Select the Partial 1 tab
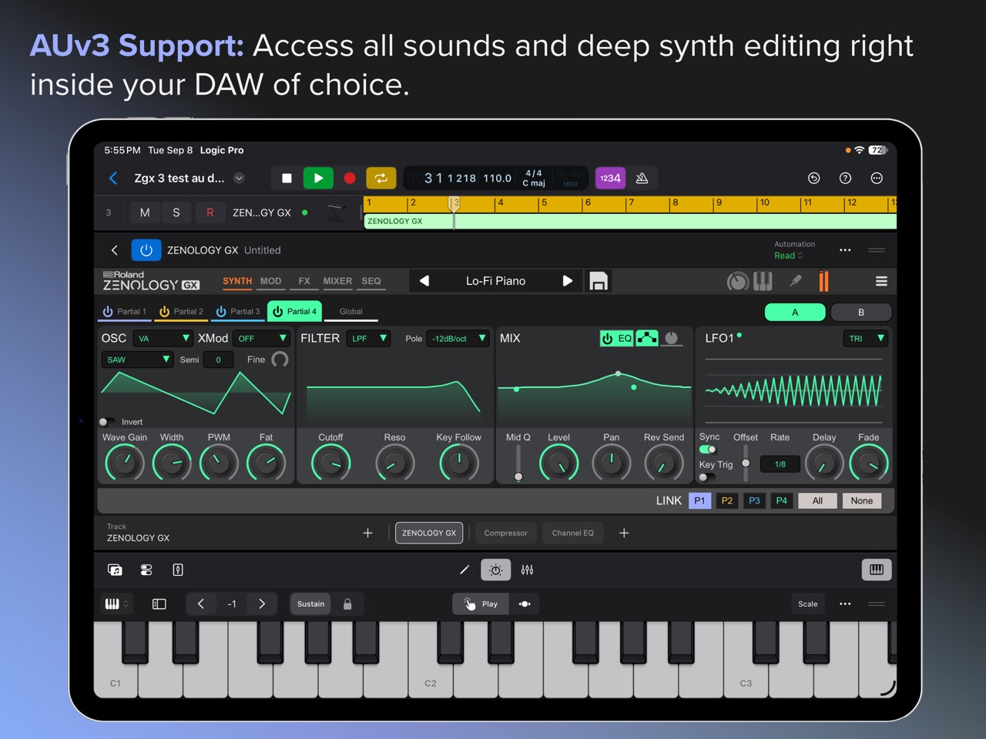The width and height of the screenshot is (986, 739). [124, 312]
